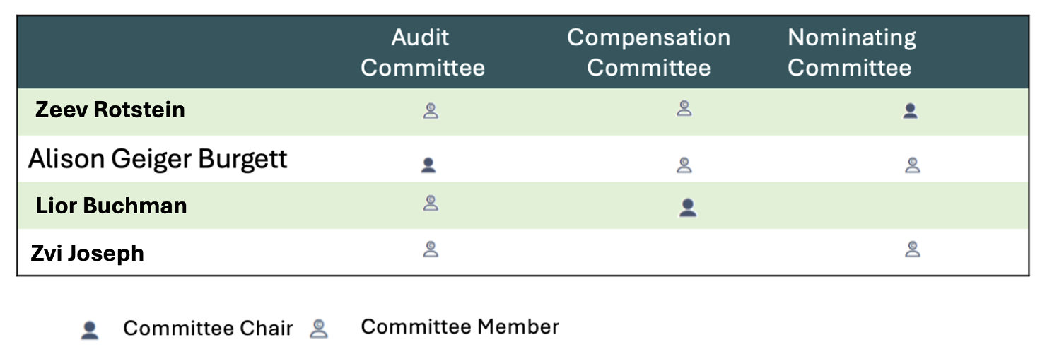Click Zvi Joseph's Nominating Committee member icon
The image size is (1052, 359).
point(913,249)
